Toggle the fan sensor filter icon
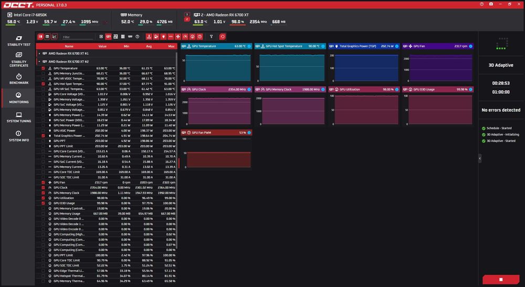Viewport: 525px width, 287px height. 178,36
